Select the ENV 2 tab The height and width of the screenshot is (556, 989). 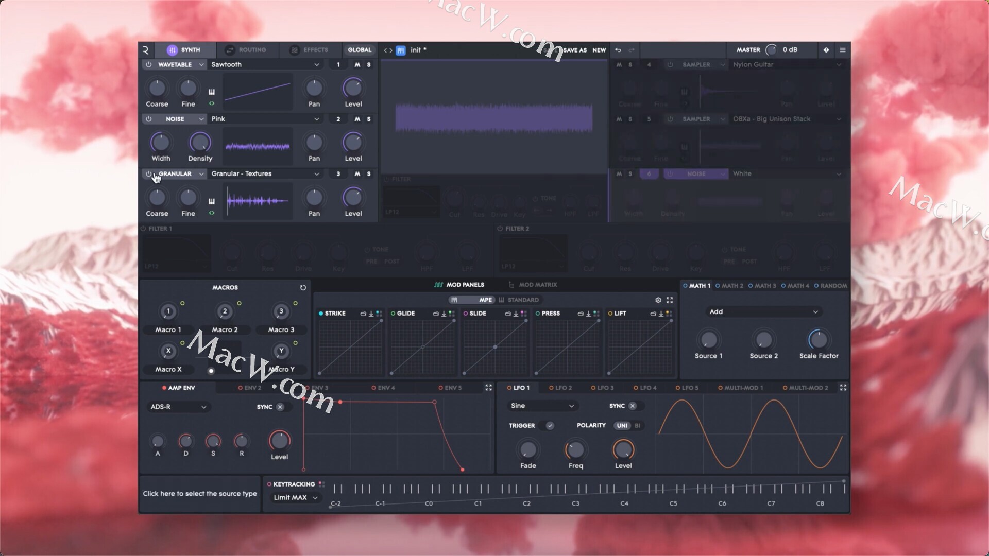250,388
